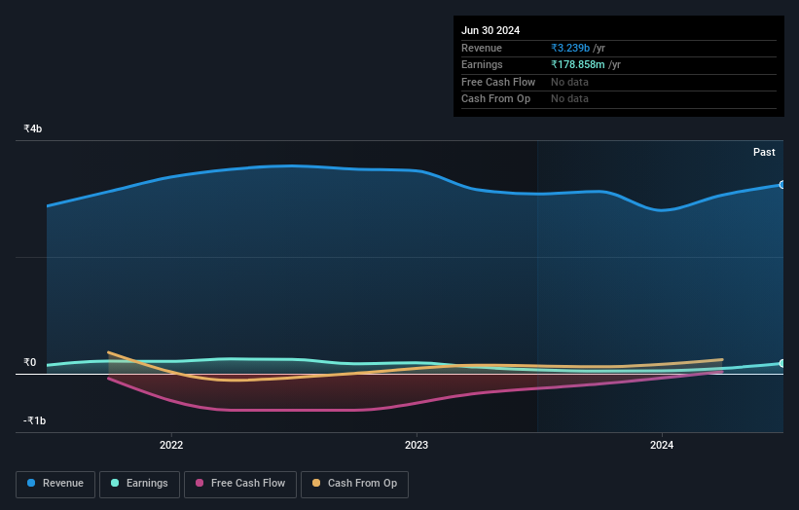This screenshot has width=799, height=510.
Task: Click the 'Free Cash Flow' tooltip row label
Action: click(498, 82)
